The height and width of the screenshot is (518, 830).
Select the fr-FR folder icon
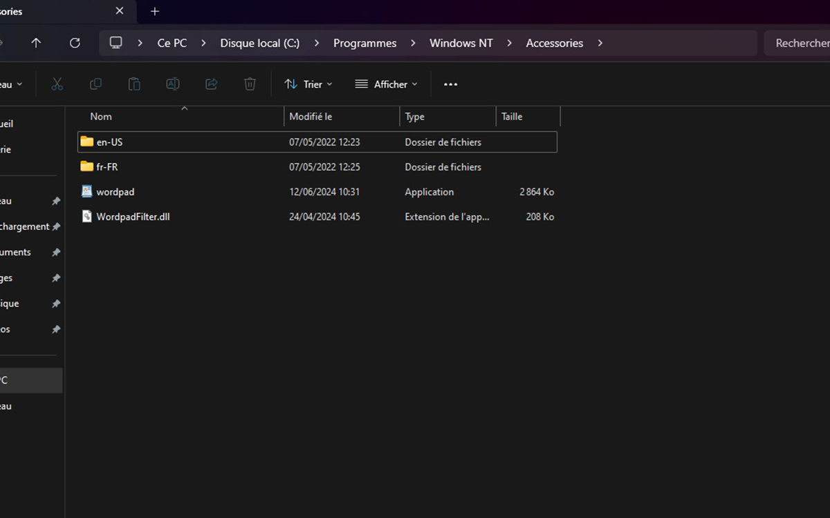point(86,166)
